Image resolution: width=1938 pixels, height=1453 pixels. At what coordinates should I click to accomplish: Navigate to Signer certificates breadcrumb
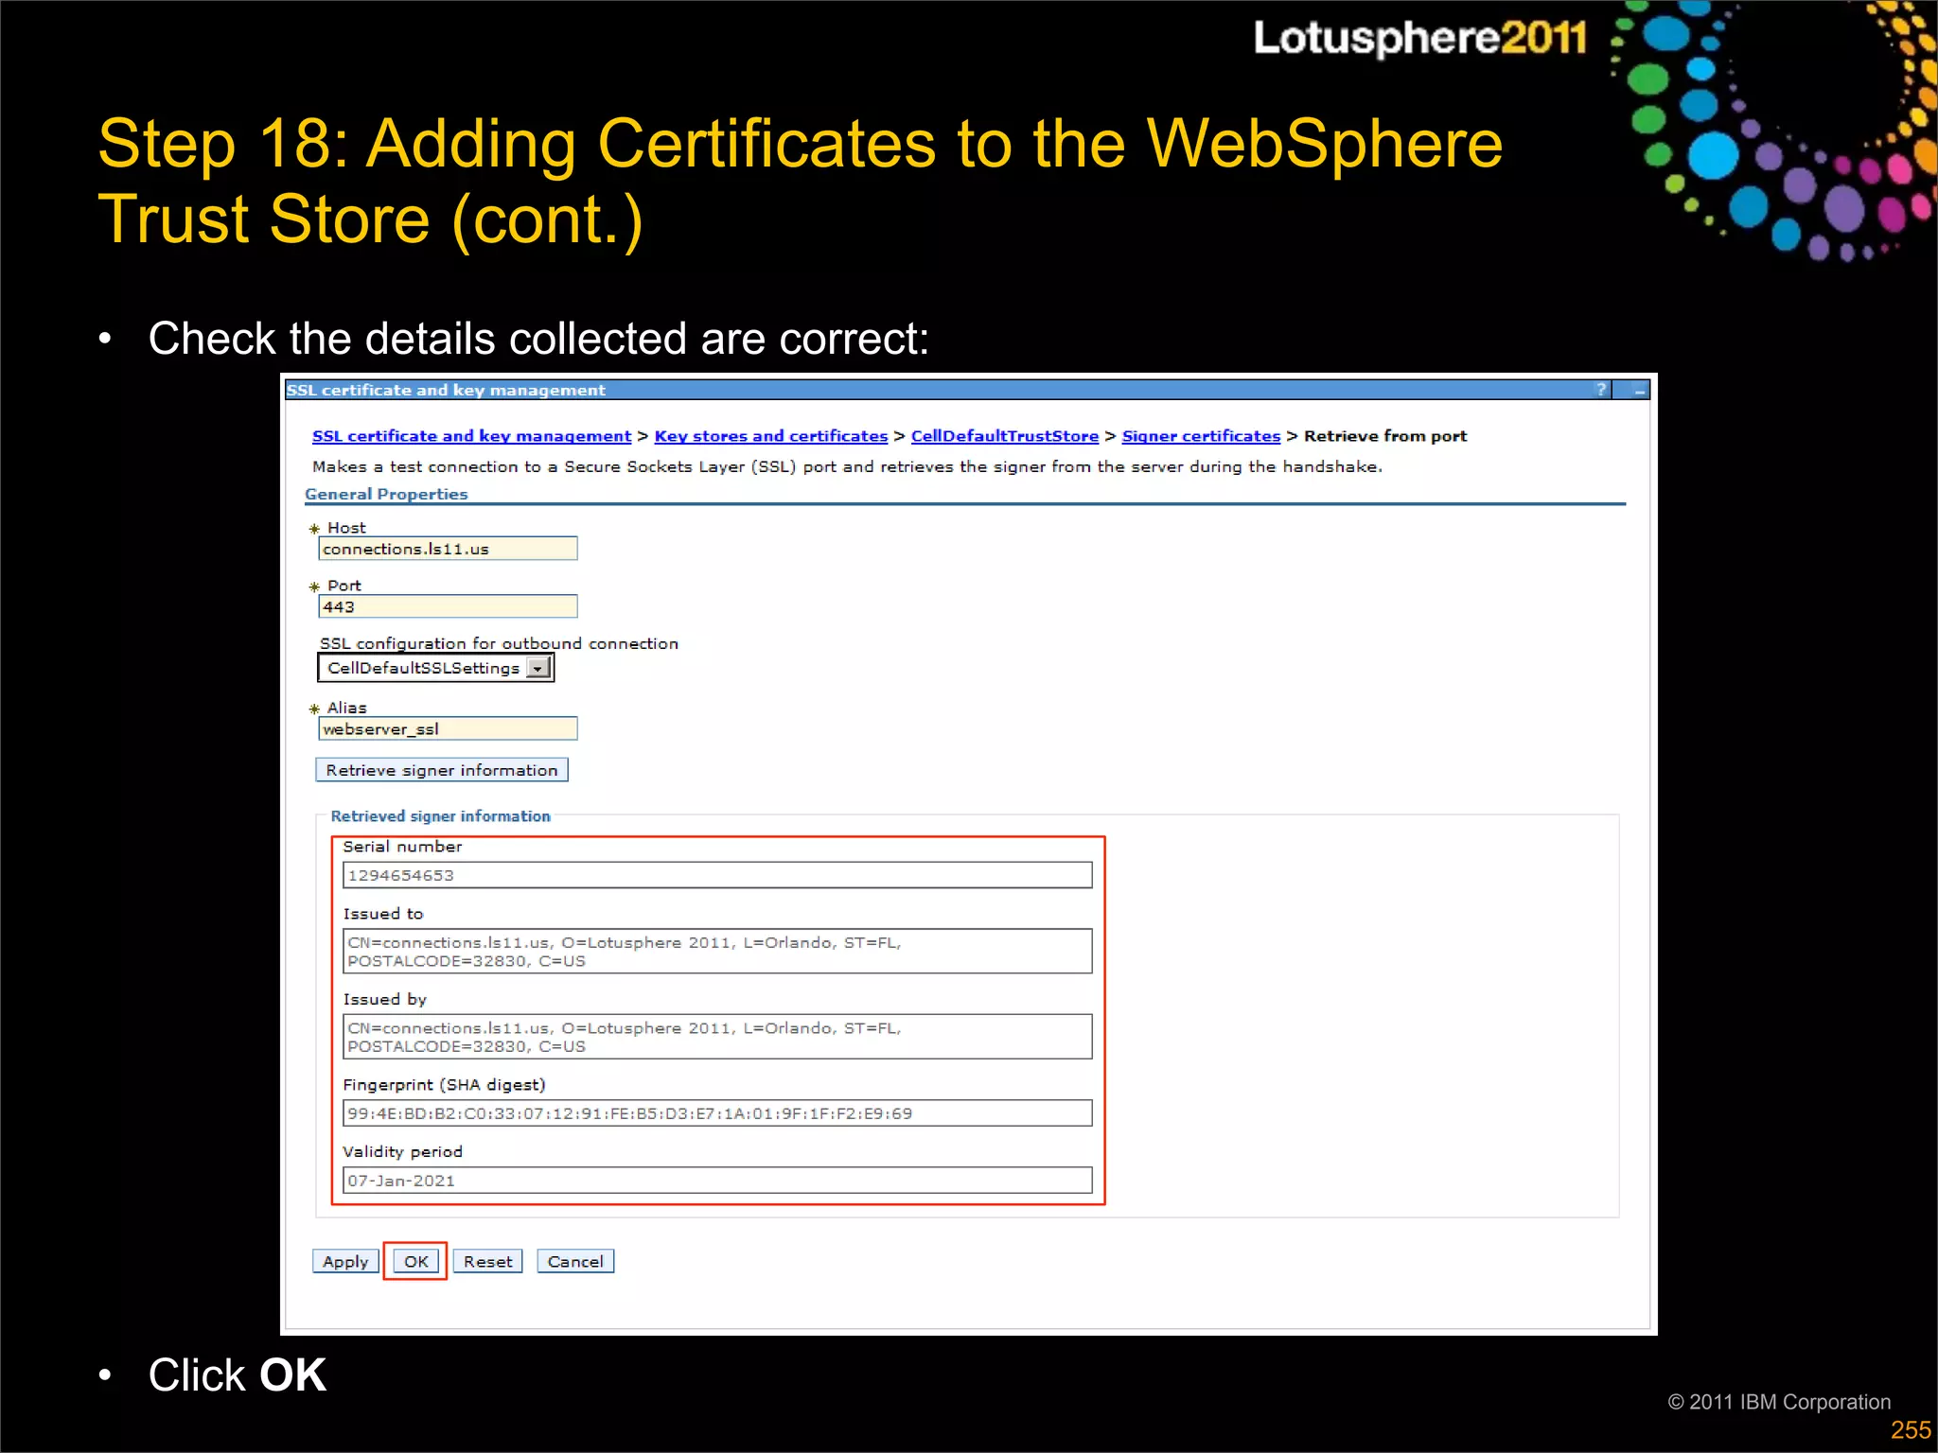click(x=1201, y=436)
